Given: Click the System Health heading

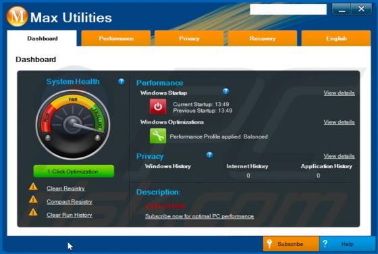Looking at the screenshot, I should click(73, 82).
